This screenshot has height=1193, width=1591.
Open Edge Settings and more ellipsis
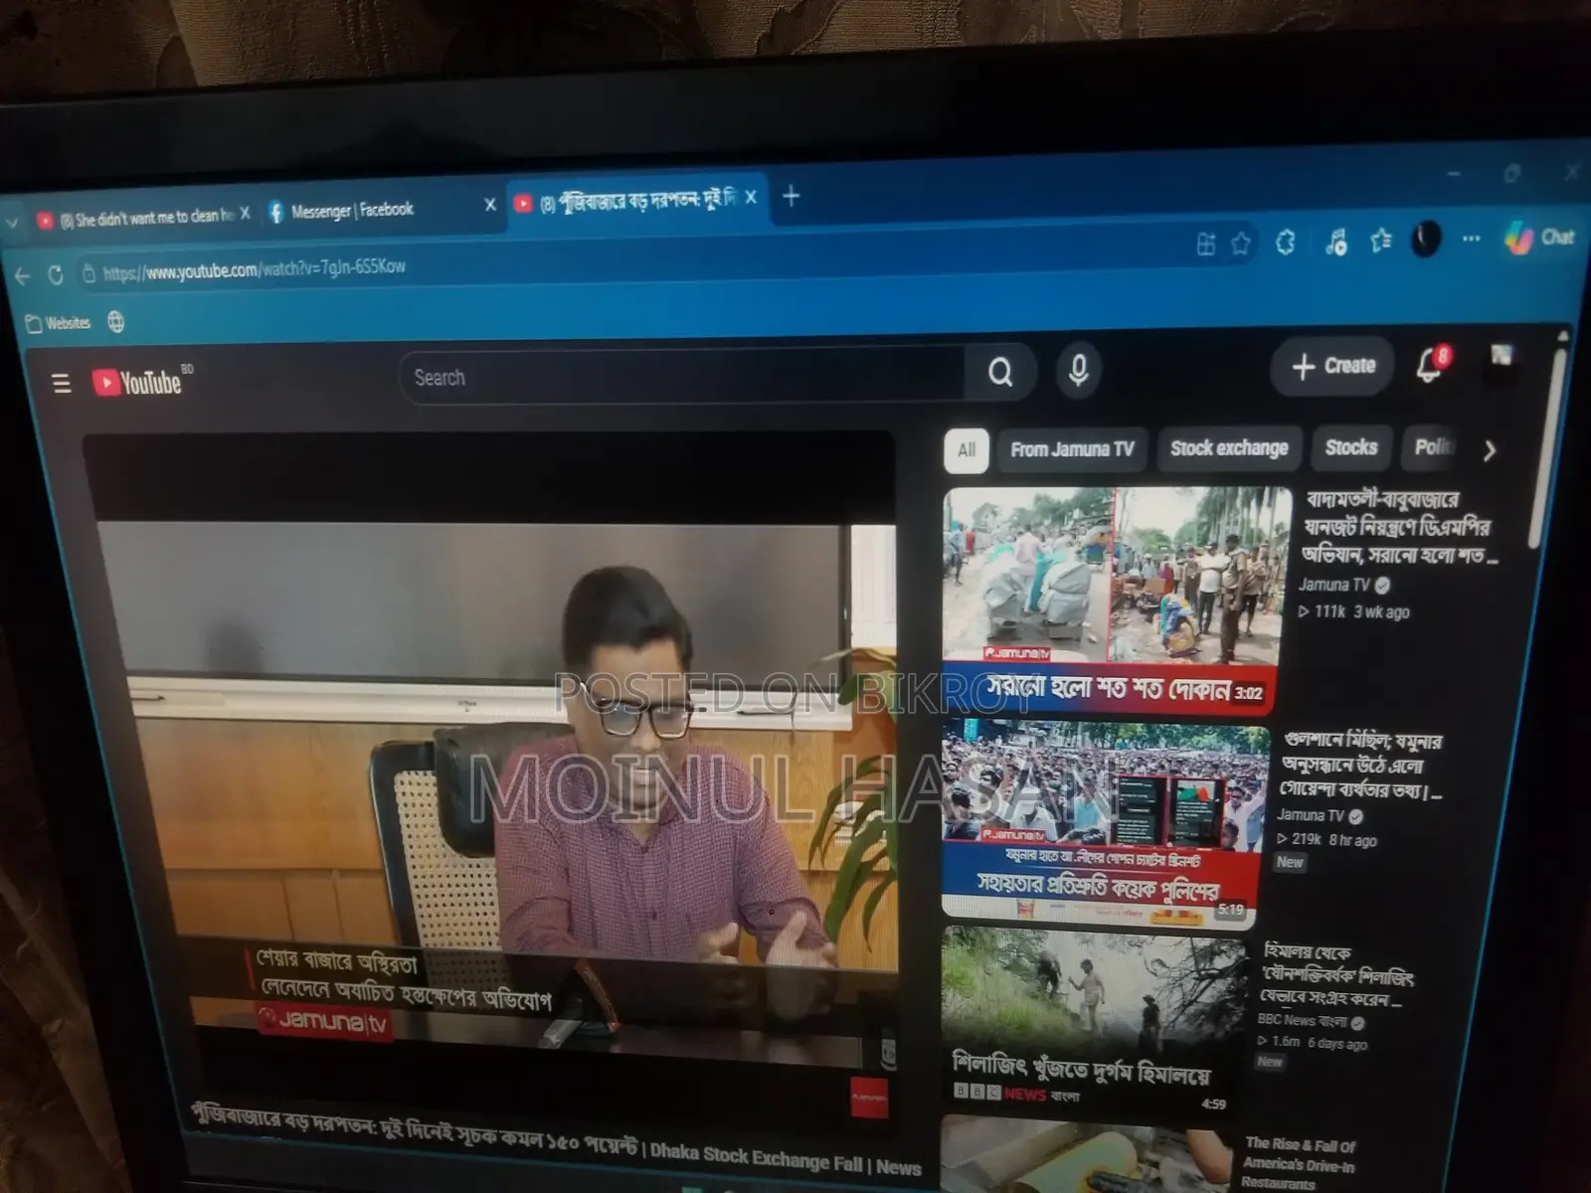1472,239
